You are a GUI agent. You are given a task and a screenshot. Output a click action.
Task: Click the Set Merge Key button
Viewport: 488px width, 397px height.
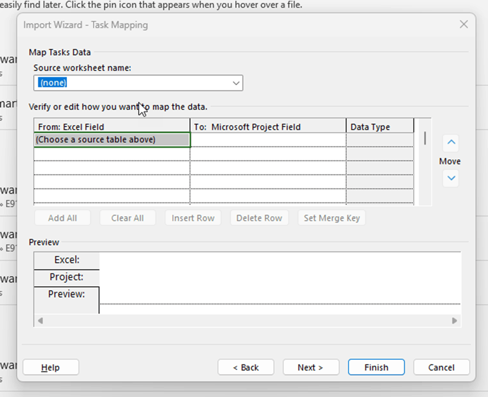[331, 218]
